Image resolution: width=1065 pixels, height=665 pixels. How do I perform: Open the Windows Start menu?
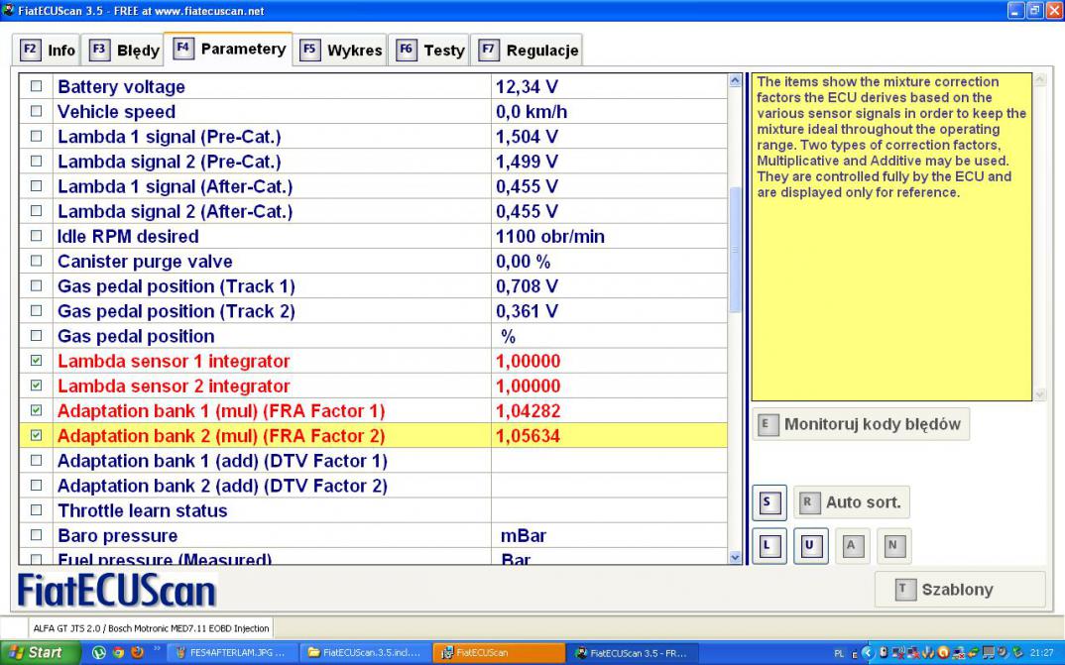click(40, 653)
